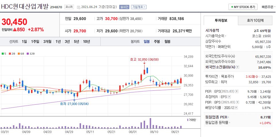The image size is (277, 137).
Task: Select the 주봉 candle chart
Action: coord(157,42)
